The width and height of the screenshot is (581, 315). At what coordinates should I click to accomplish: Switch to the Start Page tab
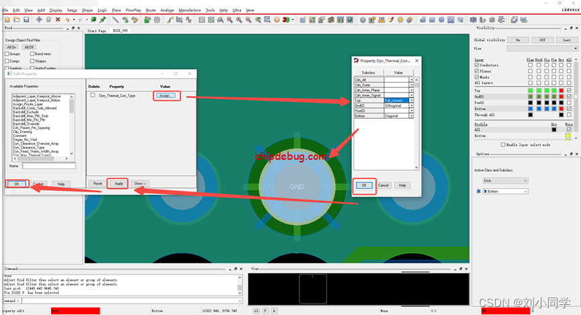96,31
